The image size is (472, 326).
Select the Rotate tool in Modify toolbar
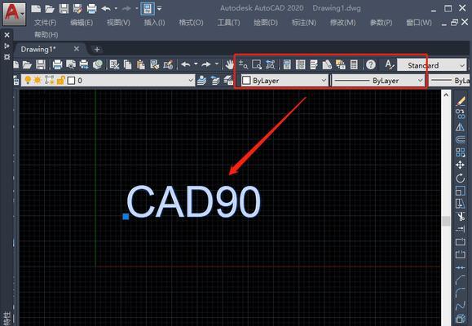[461, 178]
